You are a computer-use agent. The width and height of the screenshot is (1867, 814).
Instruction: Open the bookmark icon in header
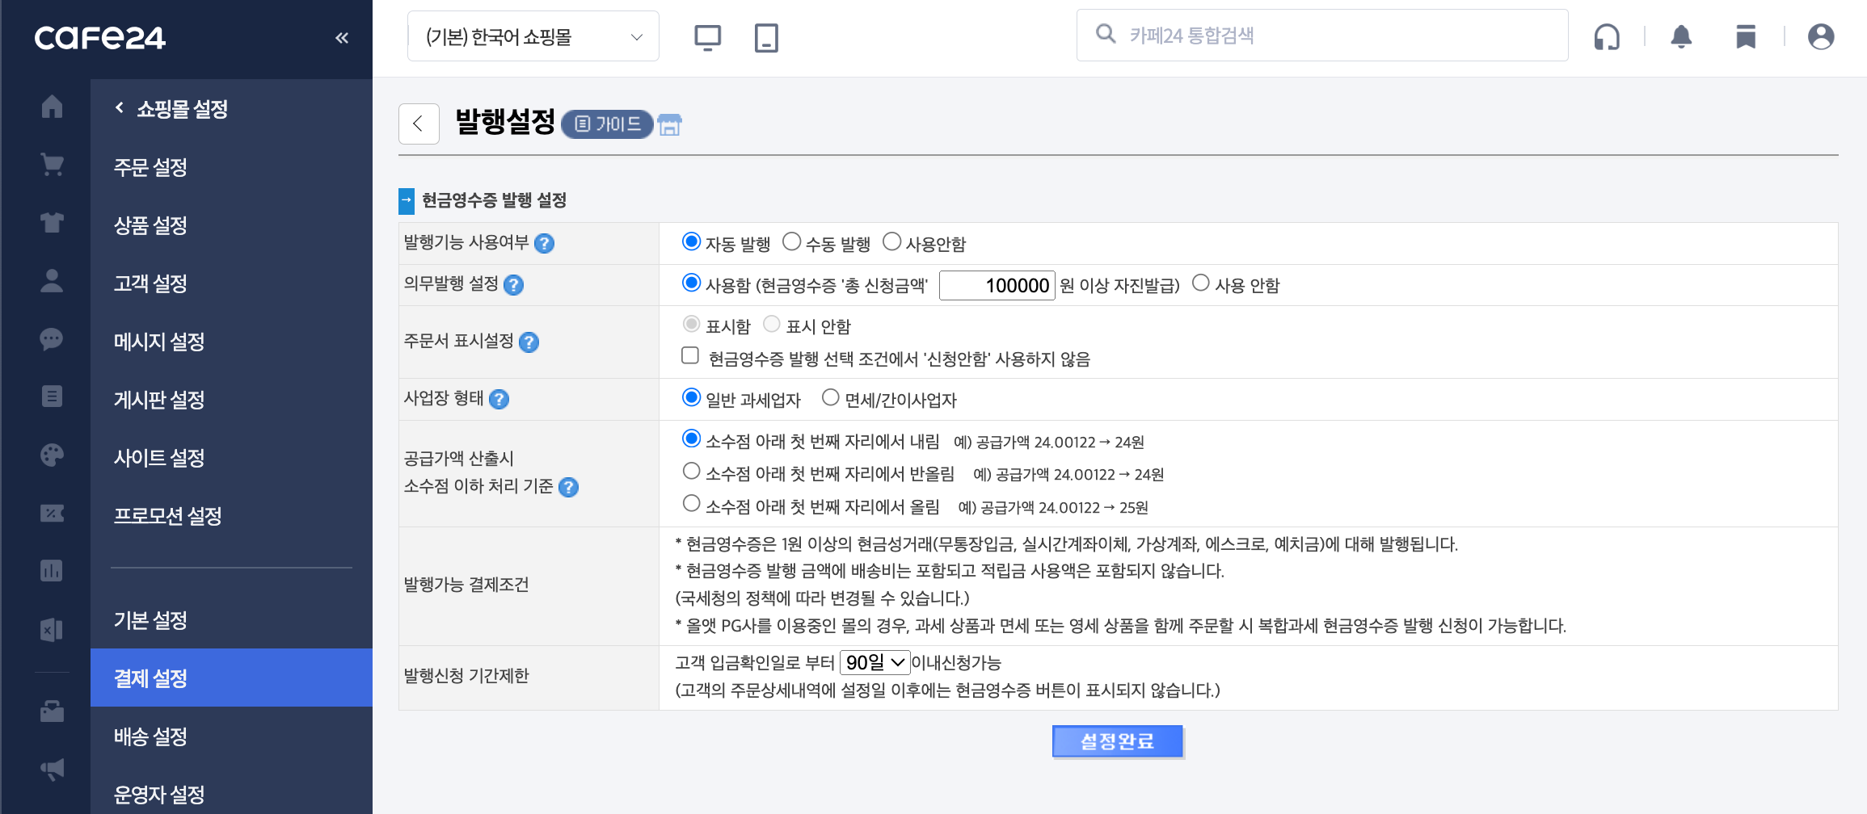coord(1746,36)
